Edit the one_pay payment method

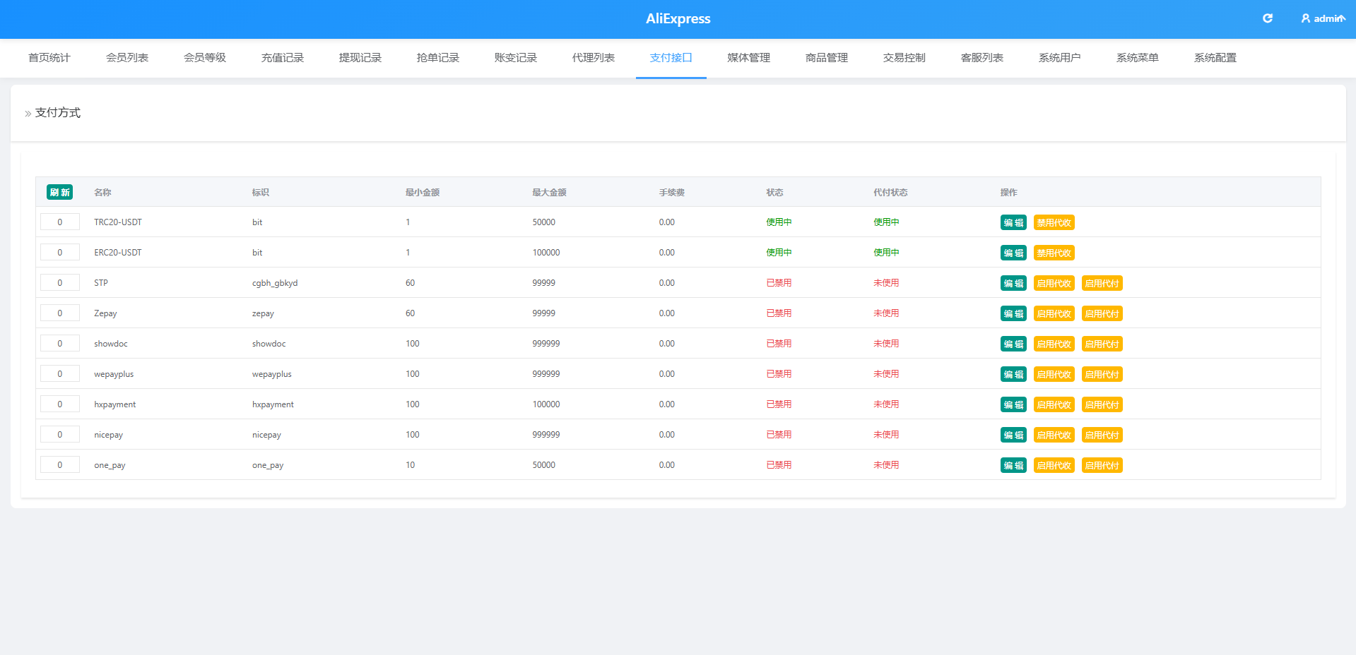click(x=1013, y=465)
